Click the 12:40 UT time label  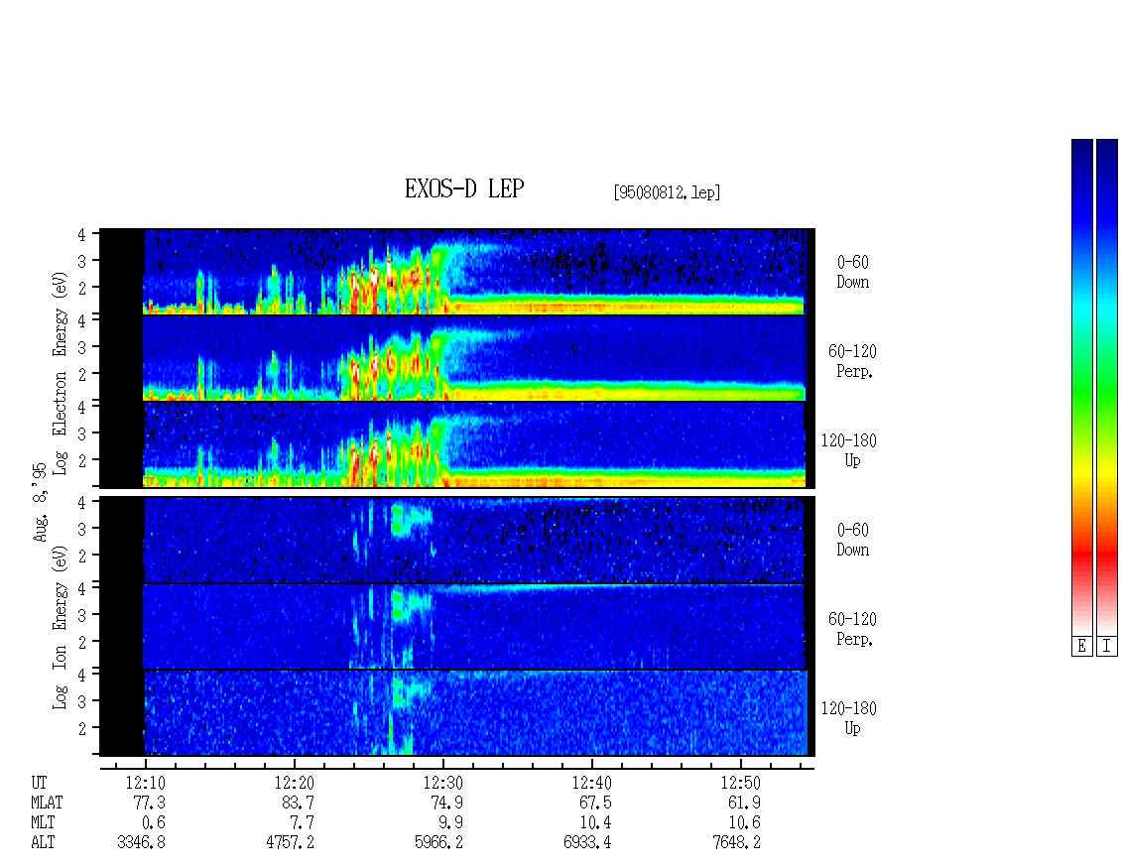(591, 783)
